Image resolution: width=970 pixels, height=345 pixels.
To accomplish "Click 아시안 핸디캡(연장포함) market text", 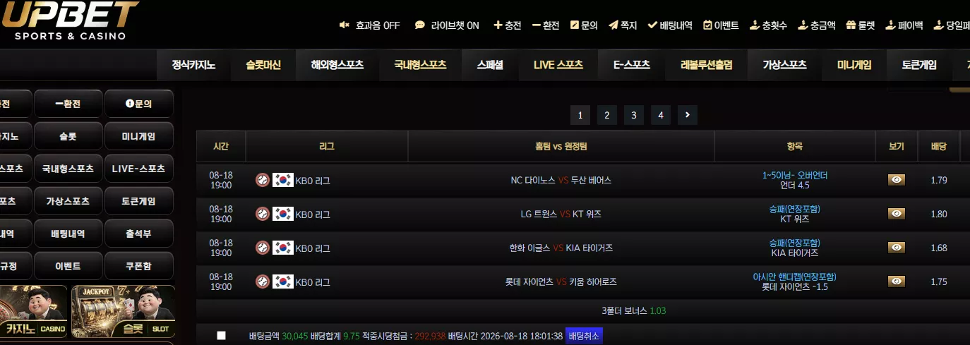I will click(x=795, y=277).
